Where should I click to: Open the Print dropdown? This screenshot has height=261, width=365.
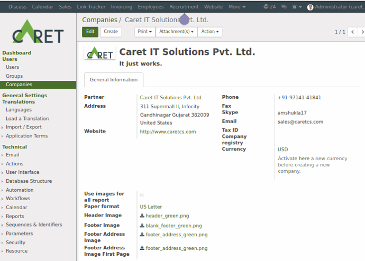(x=144, y=32)
